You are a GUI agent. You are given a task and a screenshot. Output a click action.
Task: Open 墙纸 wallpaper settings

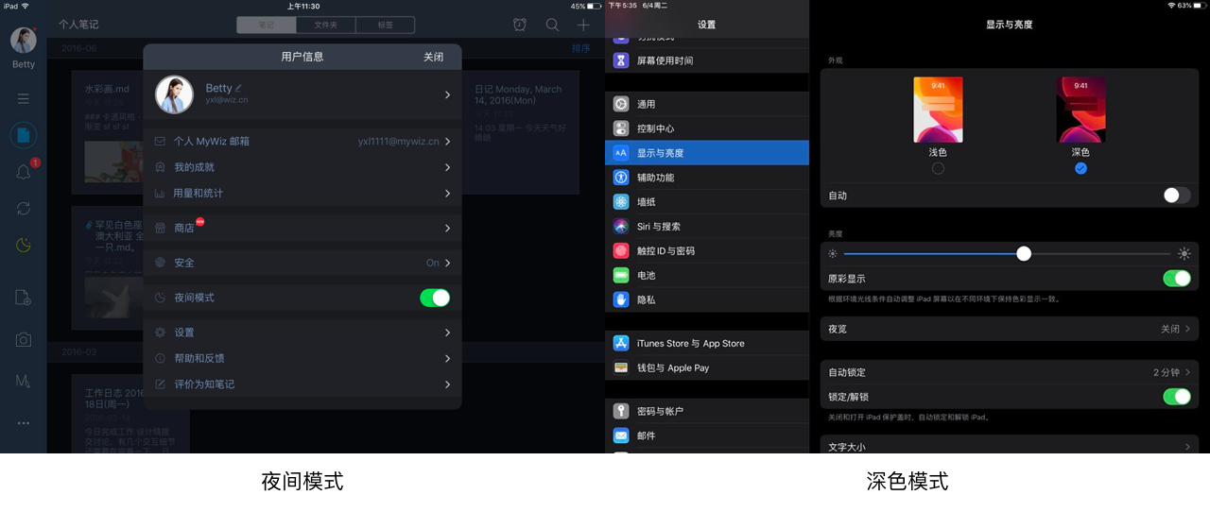707,202
